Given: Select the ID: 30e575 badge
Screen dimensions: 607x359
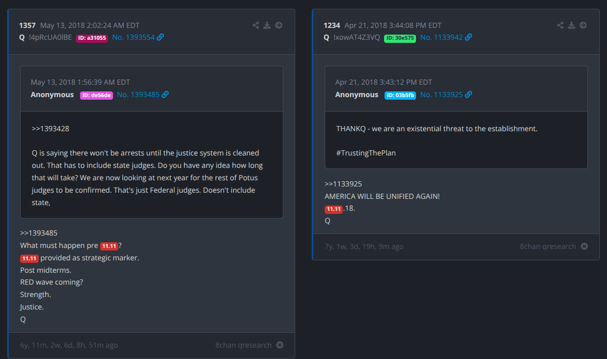Looking at the screenshot, I should click(x=400, y=38).
